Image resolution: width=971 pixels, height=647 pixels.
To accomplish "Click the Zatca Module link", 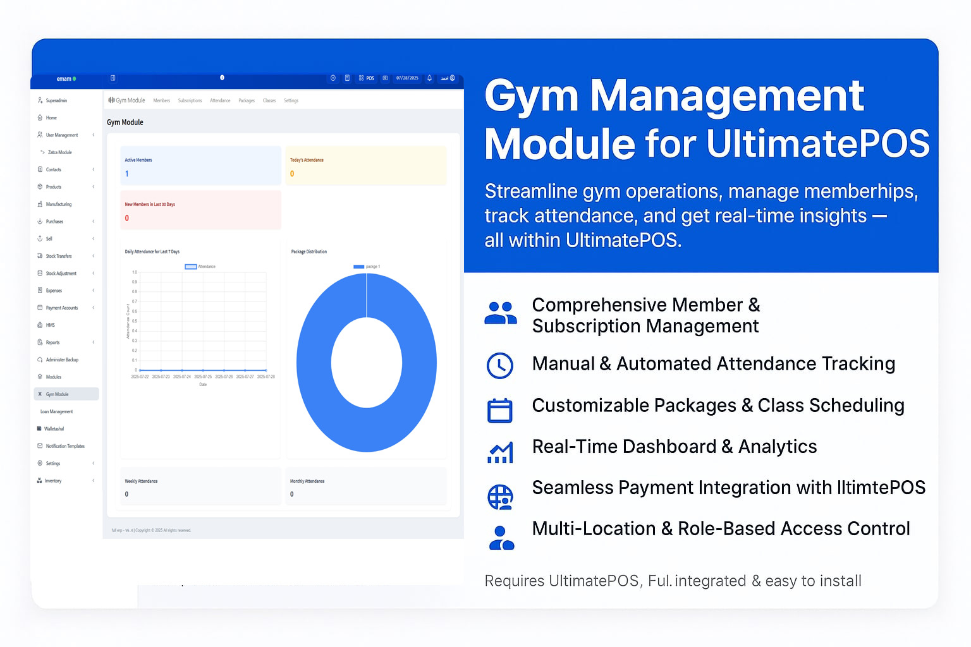I will [59, 152].
